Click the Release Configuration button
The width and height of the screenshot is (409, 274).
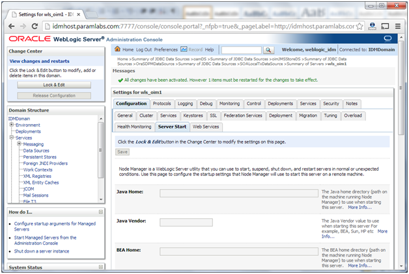point(54,95)
